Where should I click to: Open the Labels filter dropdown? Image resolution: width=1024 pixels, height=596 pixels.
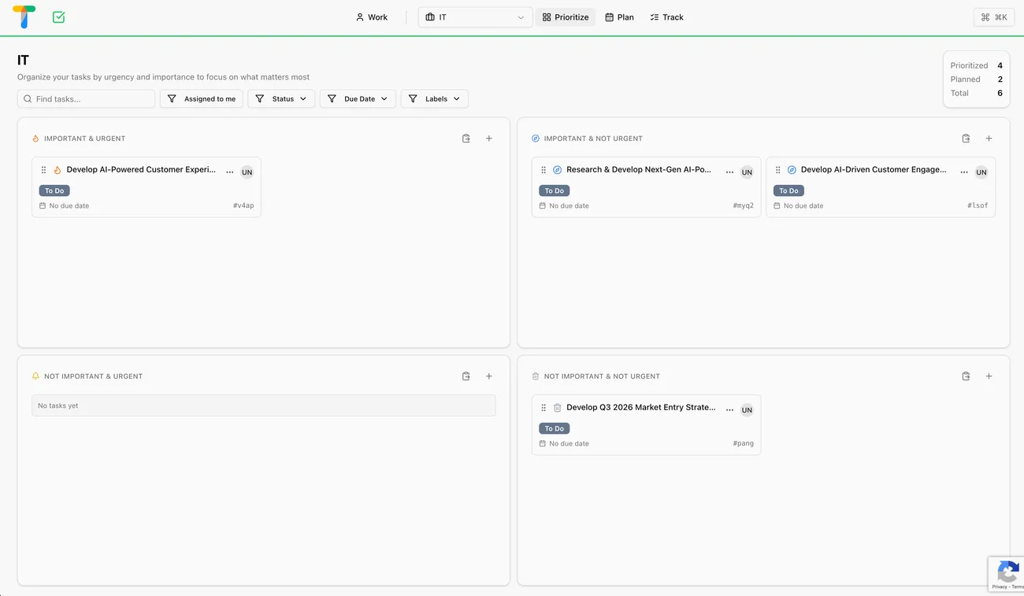coord(435,99)
